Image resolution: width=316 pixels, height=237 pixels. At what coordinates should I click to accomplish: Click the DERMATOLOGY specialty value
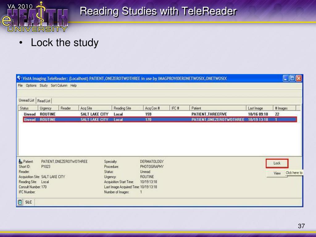152,162
